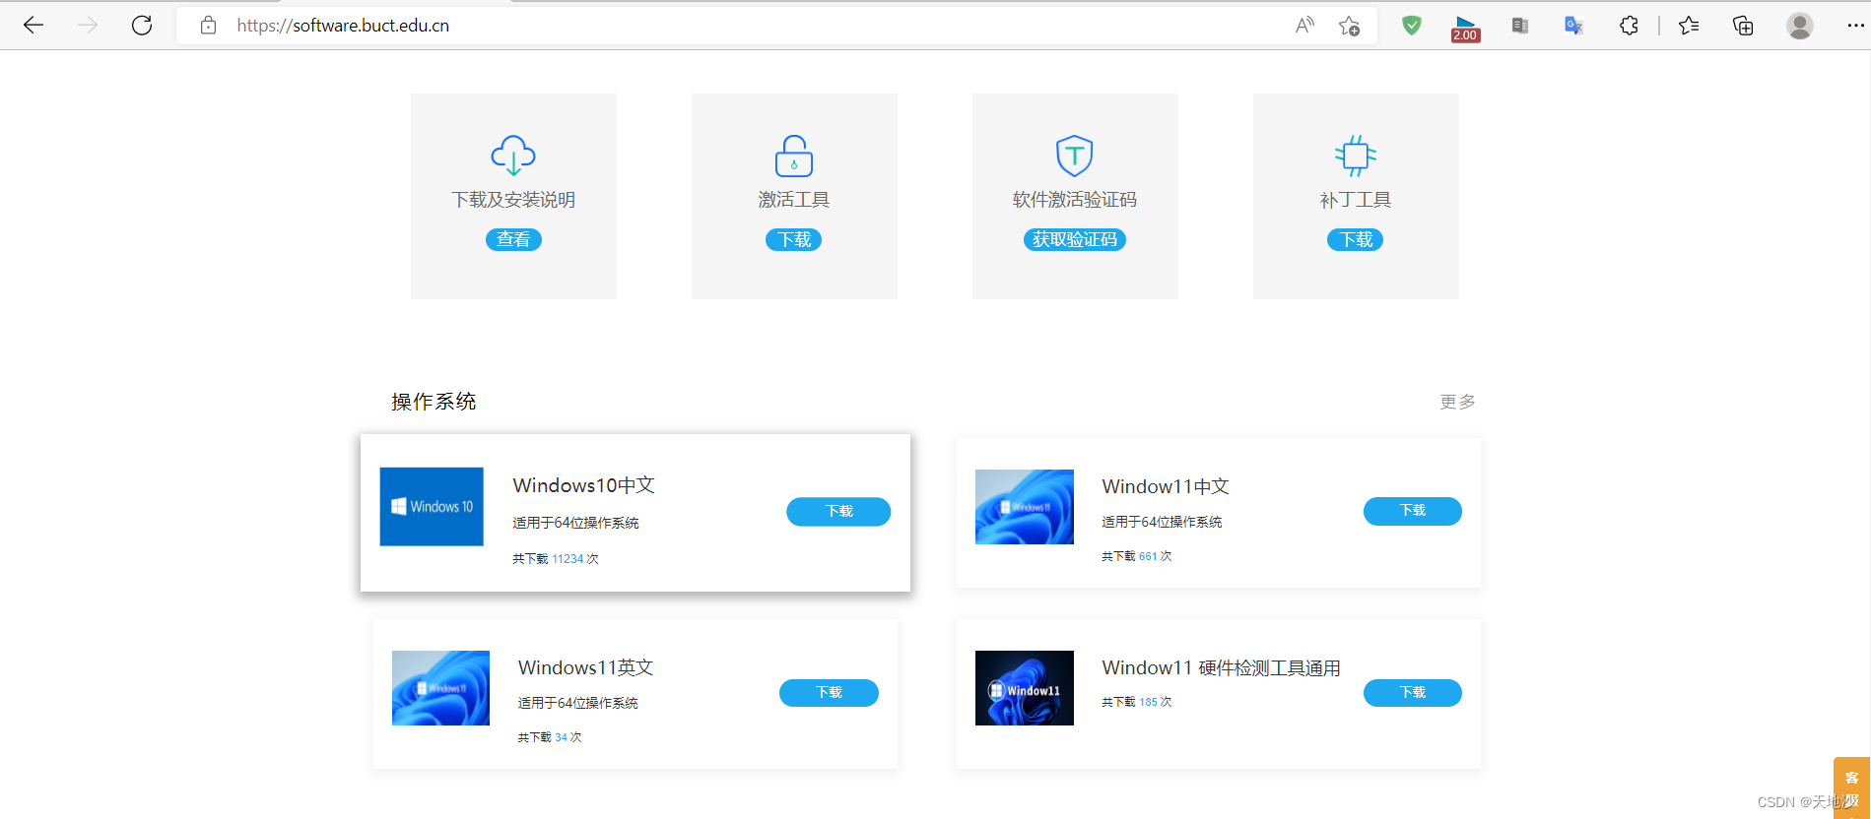Click the browser forward arrow
Viewport: 1871px width, 819px height.
pyautogui.click(x=88, y=26)
